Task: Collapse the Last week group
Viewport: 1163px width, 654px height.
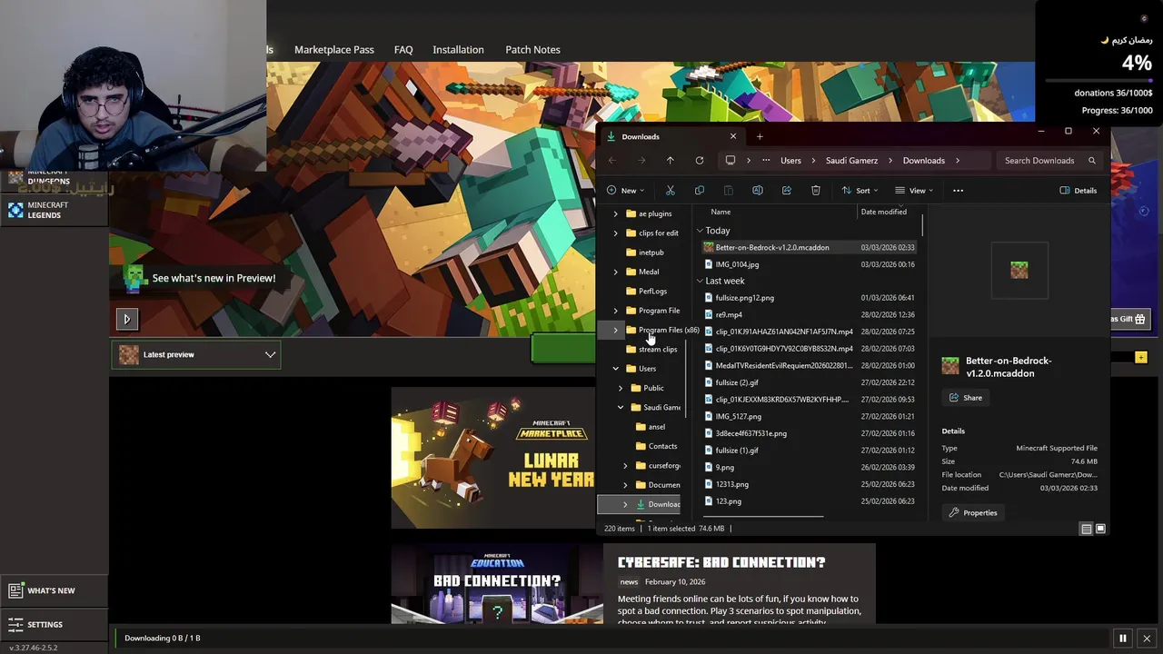Action: click(x=700, y=281)
